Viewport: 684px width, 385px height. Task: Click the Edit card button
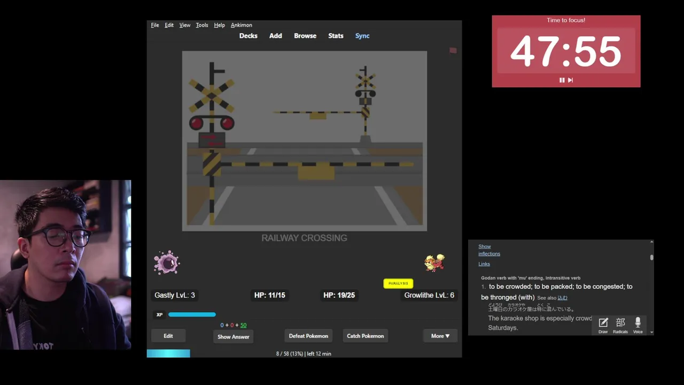click(x=168, y=336)
